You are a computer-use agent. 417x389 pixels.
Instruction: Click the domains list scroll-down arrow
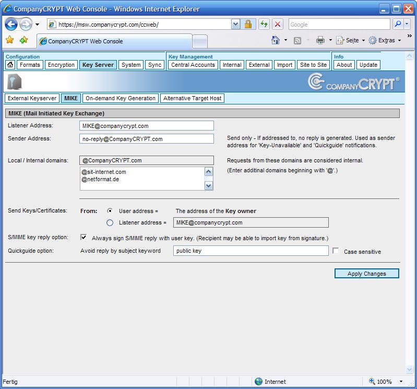click(x=209, y=185)
